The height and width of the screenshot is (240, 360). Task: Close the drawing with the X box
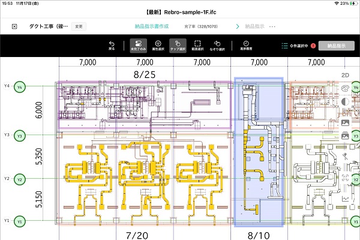[14, 26]
